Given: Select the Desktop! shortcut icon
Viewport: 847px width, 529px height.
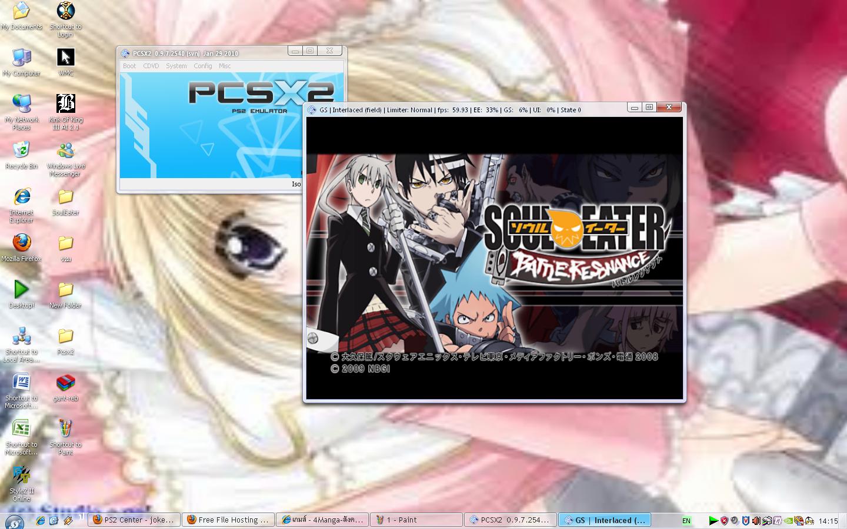Looking at the screenshot, I should click(21, 294).
